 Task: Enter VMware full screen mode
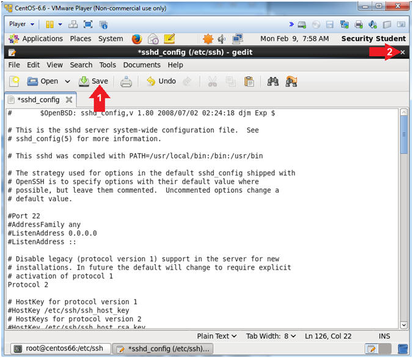pos(88,24)
